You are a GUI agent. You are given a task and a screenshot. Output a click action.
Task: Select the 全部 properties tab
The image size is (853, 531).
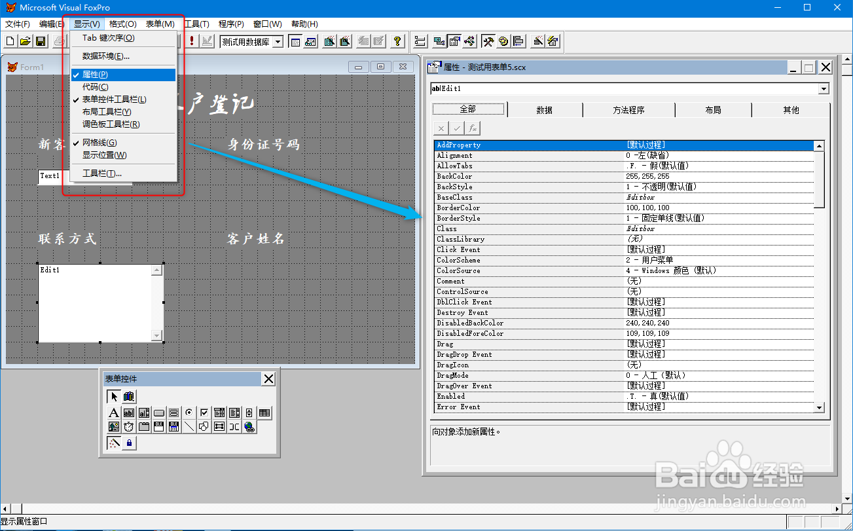[x=467, y=109]
